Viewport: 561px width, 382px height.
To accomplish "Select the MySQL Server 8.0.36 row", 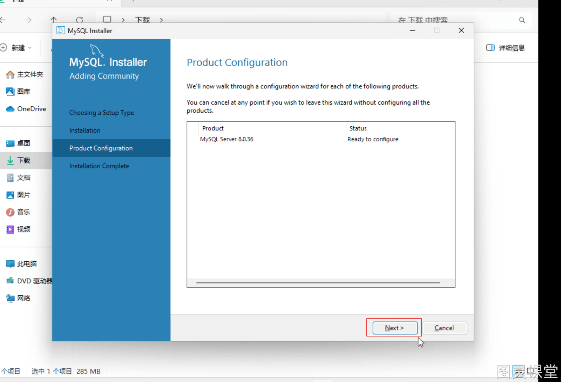I will click(x=321, y=139).
